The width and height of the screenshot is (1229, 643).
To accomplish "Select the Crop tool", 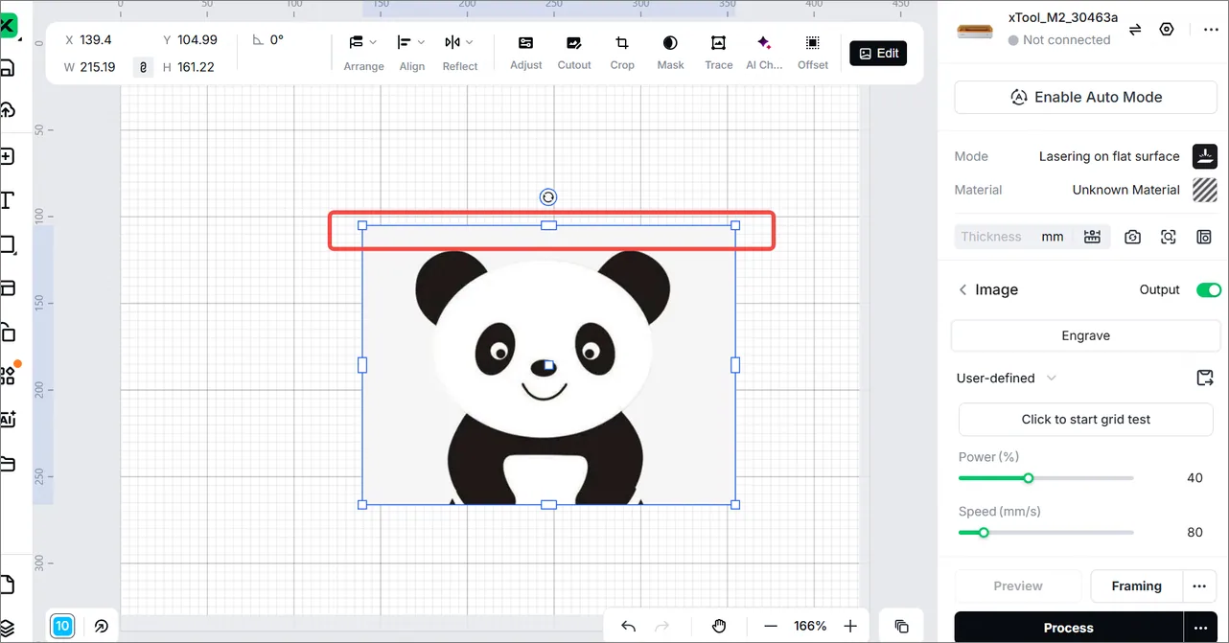I will pos(622,53).
